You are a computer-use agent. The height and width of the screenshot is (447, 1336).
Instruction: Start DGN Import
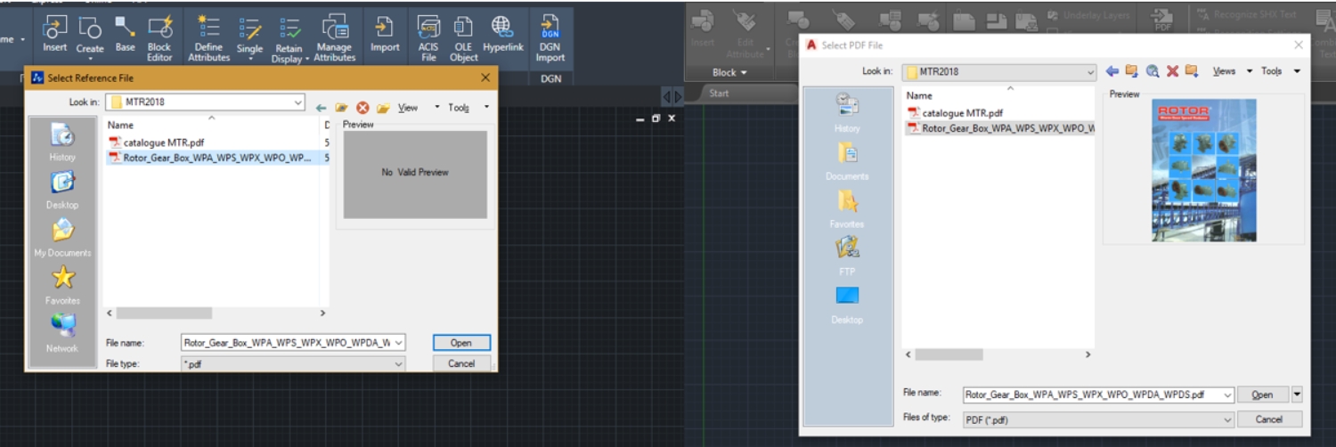550,39
